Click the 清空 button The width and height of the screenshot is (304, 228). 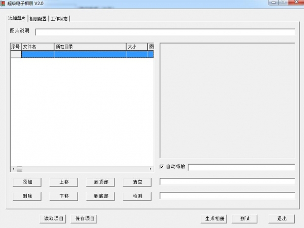[x=137, y=182]
